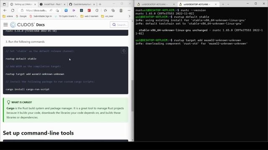
Task: Close the CudoVentures GitHub tab
Action: point(94,5)
